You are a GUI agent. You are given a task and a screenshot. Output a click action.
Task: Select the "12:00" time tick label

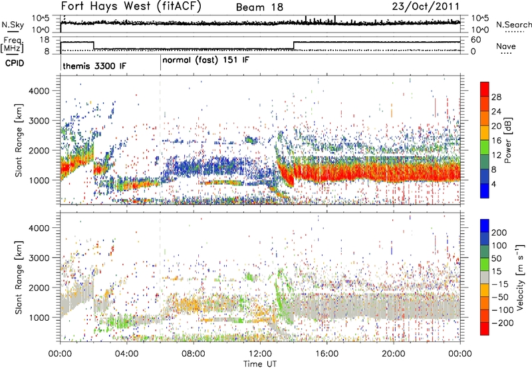click(260, 354)
